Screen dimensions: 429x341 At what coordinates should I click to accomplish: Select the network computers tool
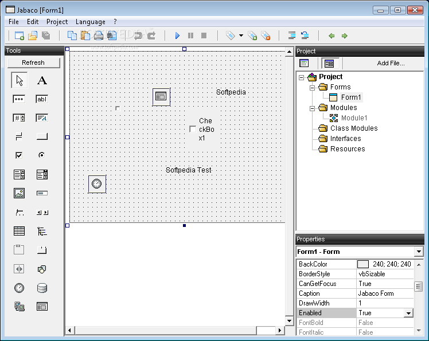[x=19, y=307]
